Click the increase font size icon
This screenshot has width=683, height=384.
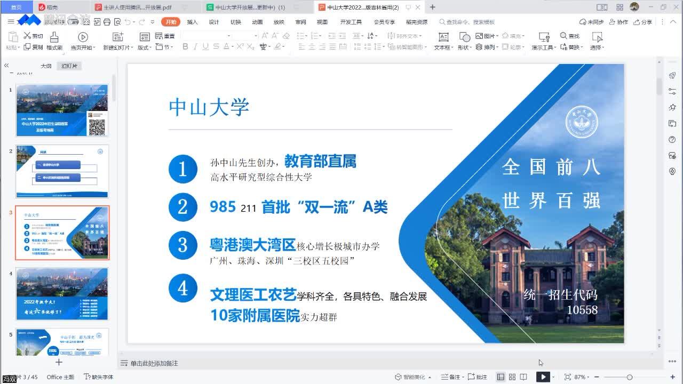(265, 36)
